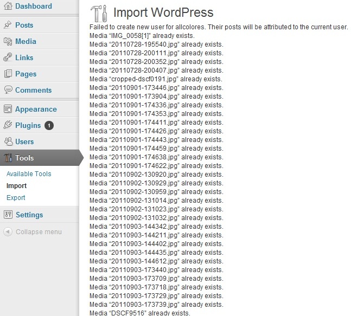Click the Posts pushpin icon
Viewport: 351px width, 316px height.
click(x=8, y=25)
